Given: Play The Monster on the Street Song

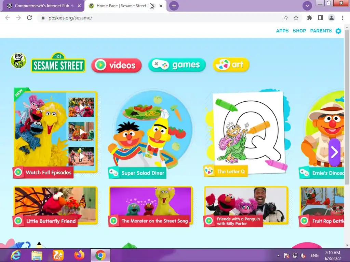Looking at the screenshot, I should (151, 206).
